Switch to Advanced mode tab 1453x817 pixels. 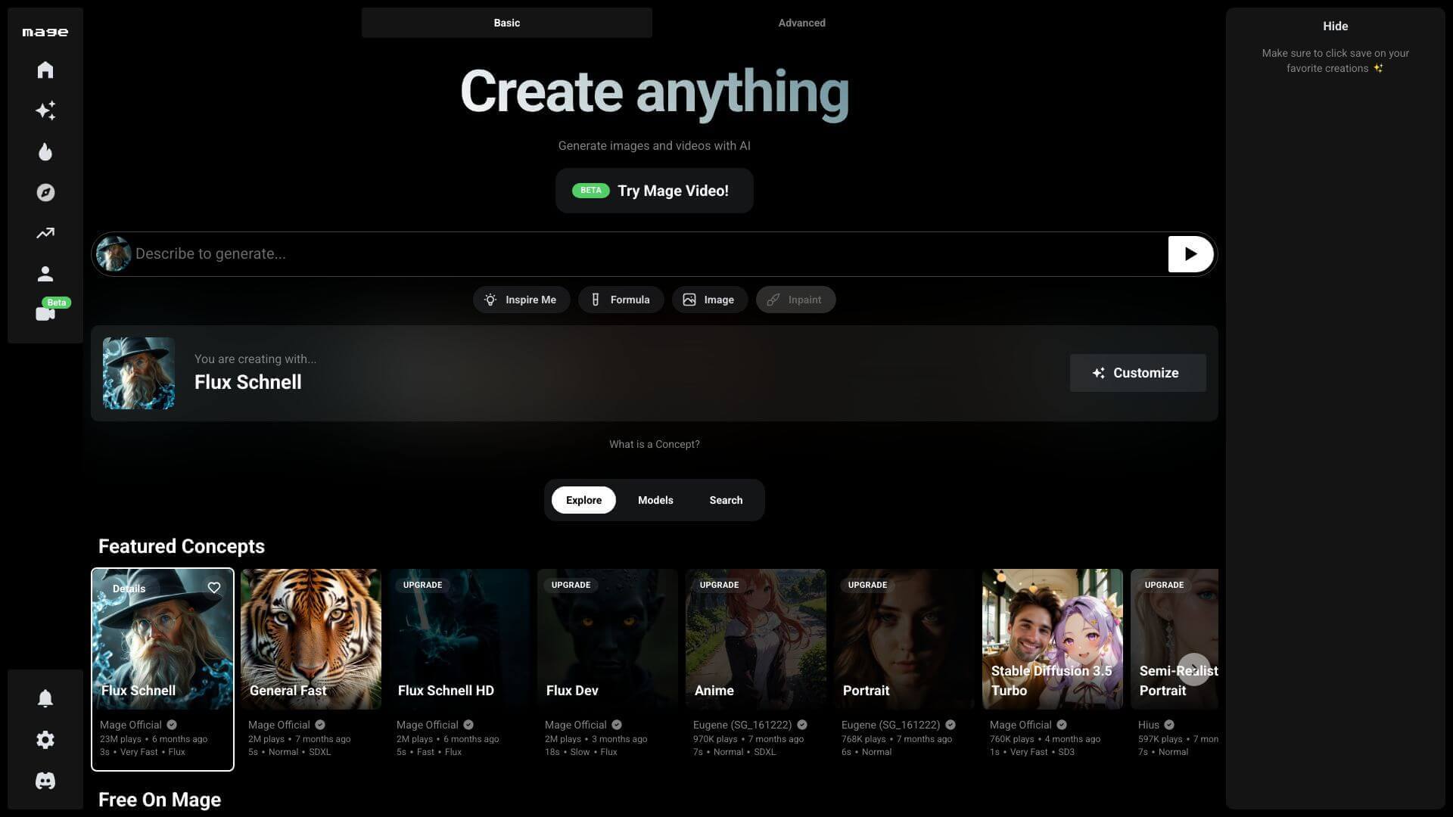pyautogui.click(x=801, y=23)
